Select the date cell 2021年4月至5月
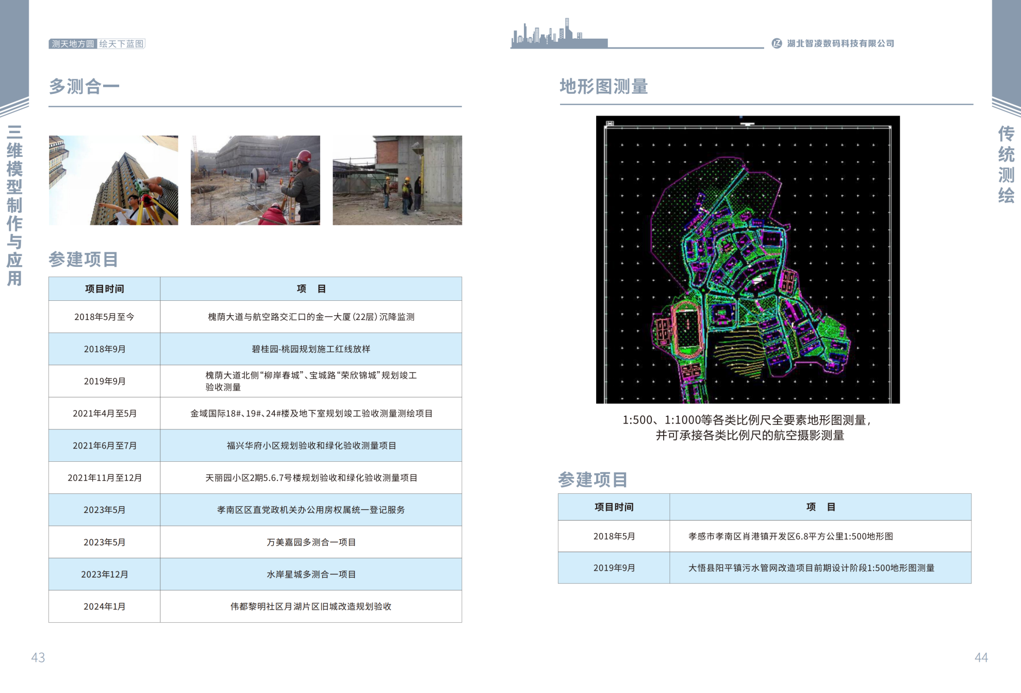 tap(105, 413)
